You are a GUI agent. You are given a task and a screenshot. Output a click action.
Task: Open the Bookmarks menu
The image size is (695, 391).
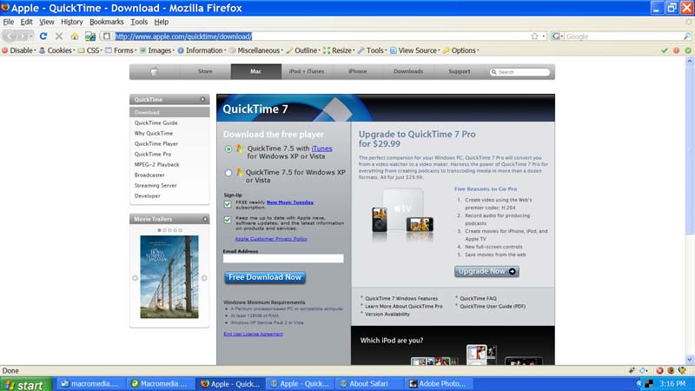coord(106,22)
